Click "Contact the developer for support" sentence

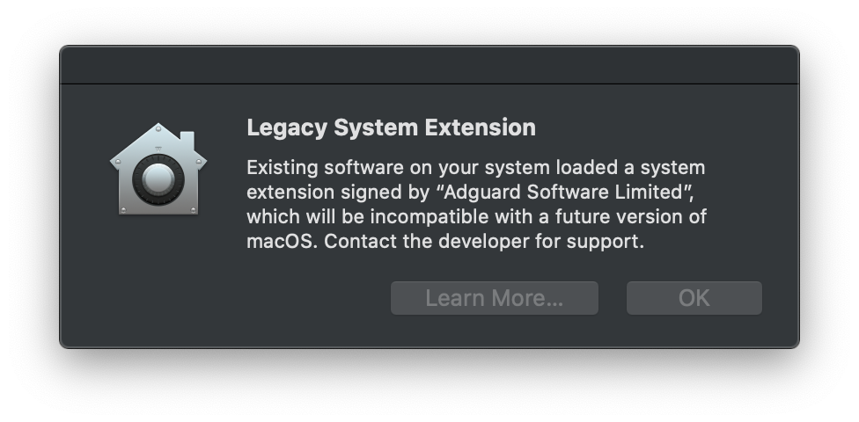point(485,241)
